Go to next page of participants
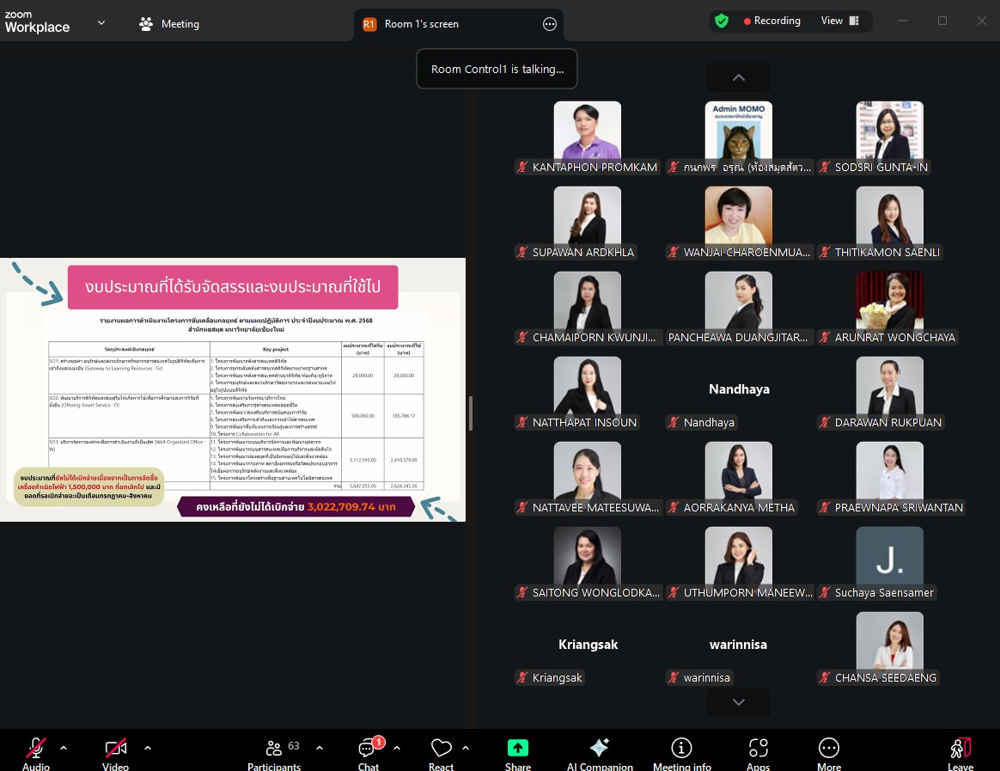The width and height of the screenshot is (1000, 771). click(739, 702)
